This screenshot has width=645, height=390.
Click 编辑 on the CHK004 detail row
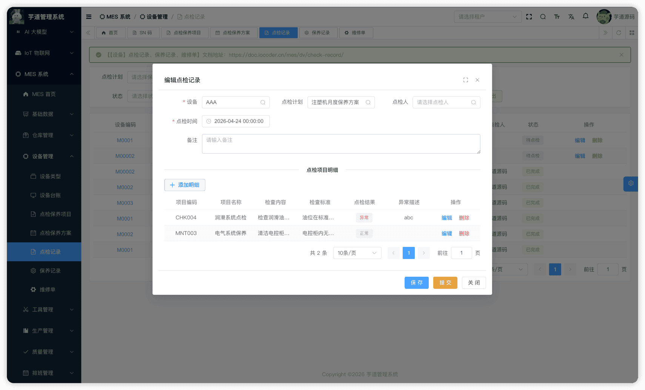coord(446,218)
